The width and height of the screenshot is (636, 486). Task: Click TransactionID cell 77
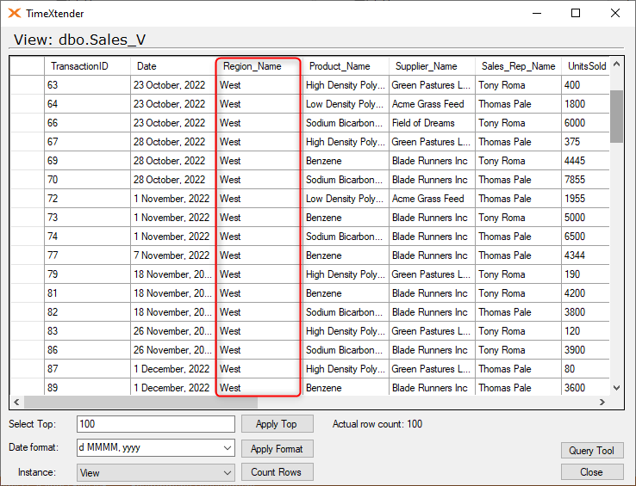(x=87, y=255)
